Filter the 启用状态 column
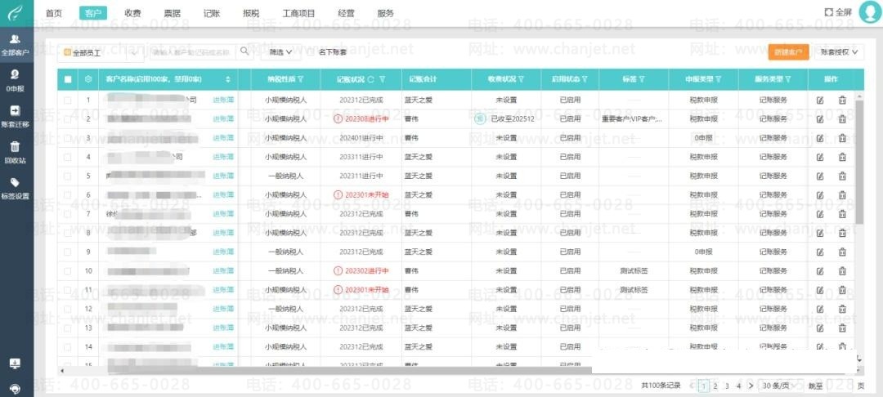The width and height of the screenshot is (883, 397). tap(585, 79)
